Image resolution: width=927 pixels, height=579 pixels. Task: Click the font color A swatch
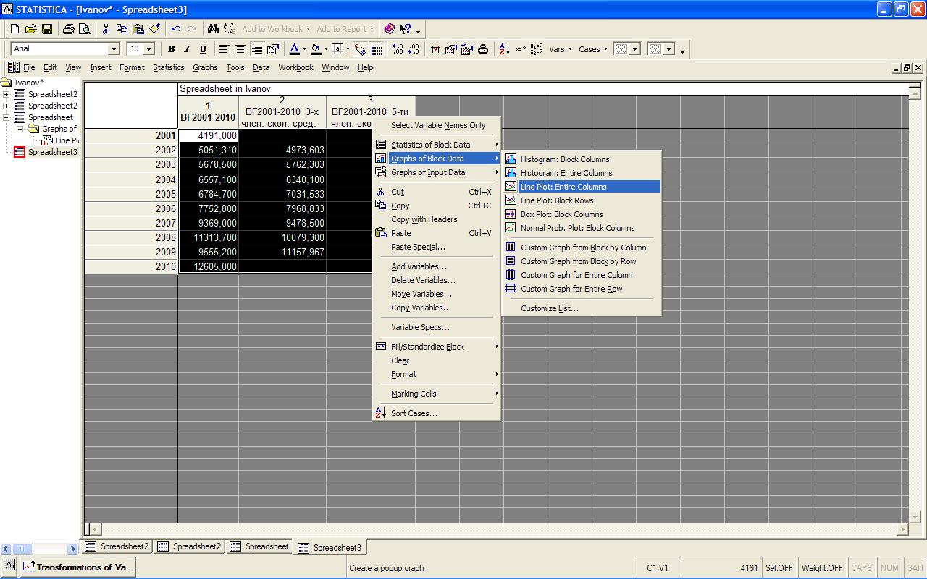coord(294,49)
